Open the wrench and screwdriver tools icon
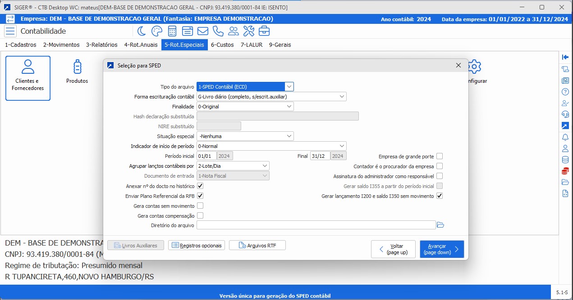The width and height of the screenshot is (573, 300). pyautogui.click(x=248, y=31)
